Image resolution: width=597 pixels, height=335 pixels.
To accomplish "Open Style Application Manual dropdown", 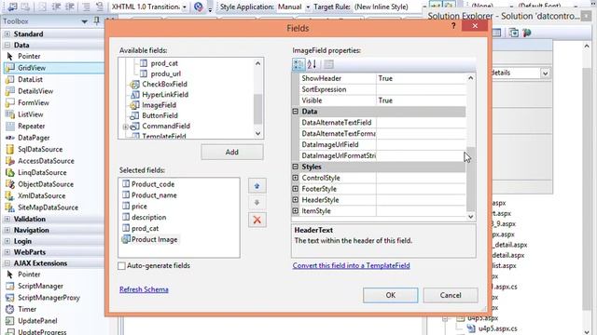I will [x=308, y=7].
